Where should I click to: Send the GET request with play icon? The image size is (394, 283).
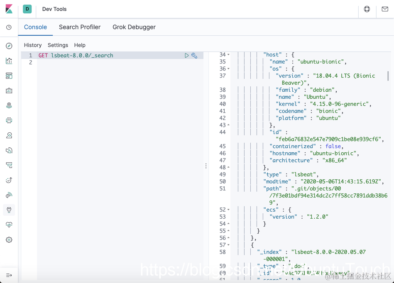186,56
